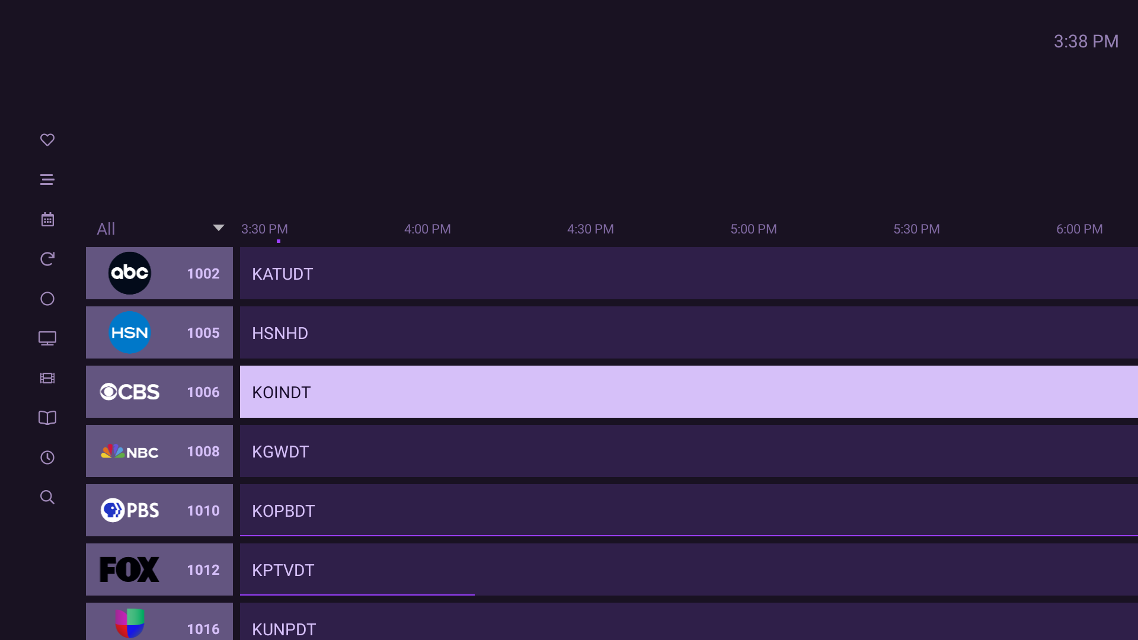This screenshot has height=640, width=1138.
Task: Select the circle record icon in sidebar
Action: pos(47,299)
